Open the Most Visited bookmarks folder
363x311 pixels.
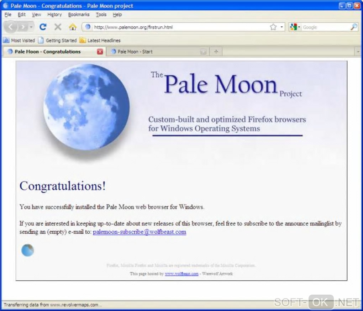click(19, 40)
